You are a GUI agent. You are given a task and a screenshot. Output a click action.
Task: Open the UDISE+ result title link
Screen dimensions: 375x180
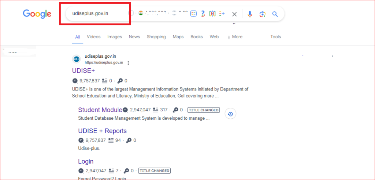(84, 71)
